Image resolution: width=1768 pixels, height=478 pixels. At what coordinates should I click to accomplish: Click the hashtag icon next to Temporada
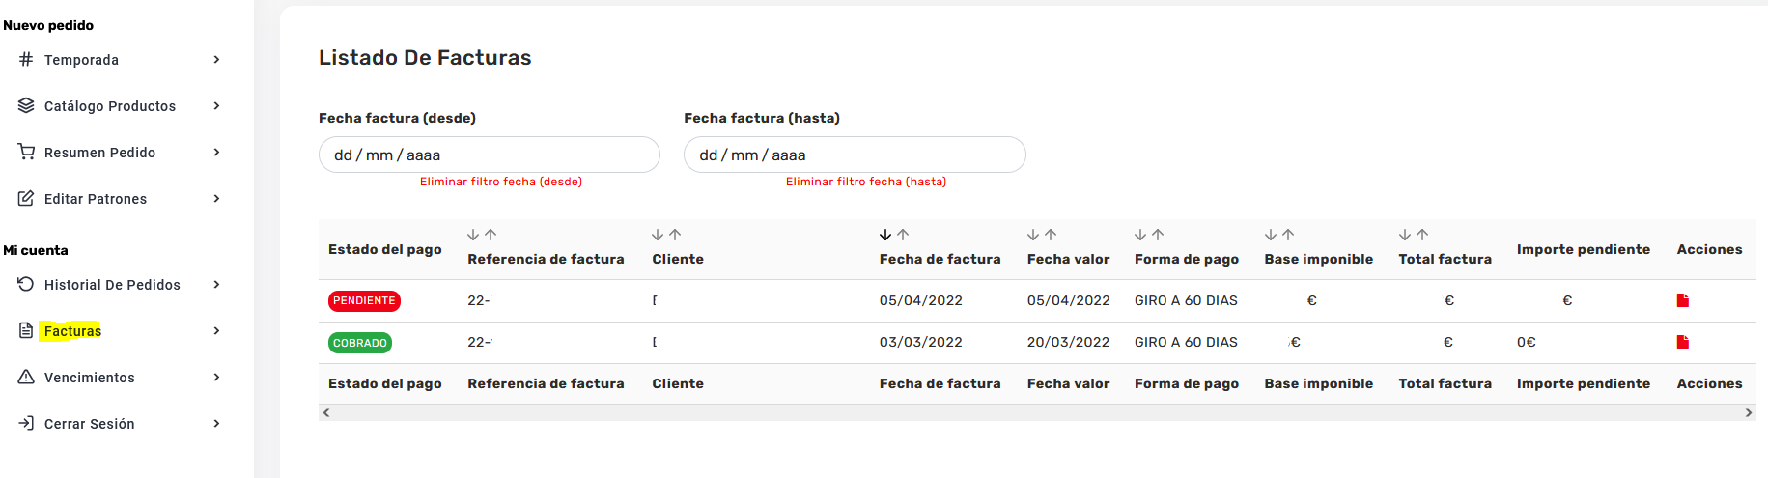click(x=26, y=59)
